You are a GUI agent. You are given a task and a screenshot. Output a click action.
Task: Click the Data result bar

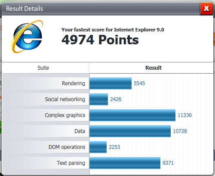pos(130,131)
